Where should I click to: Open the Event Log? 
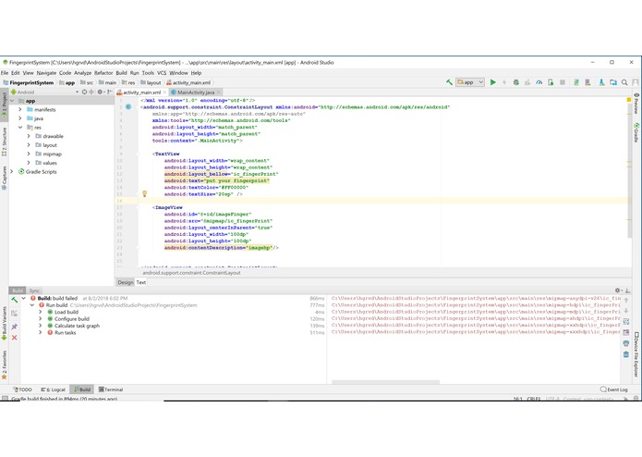pyautogui.click(x=613, y=389)
